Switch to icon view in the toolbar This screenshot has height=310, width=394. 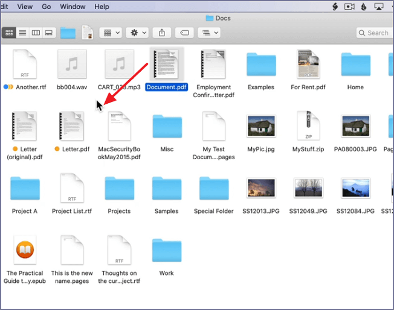(9, 33)
